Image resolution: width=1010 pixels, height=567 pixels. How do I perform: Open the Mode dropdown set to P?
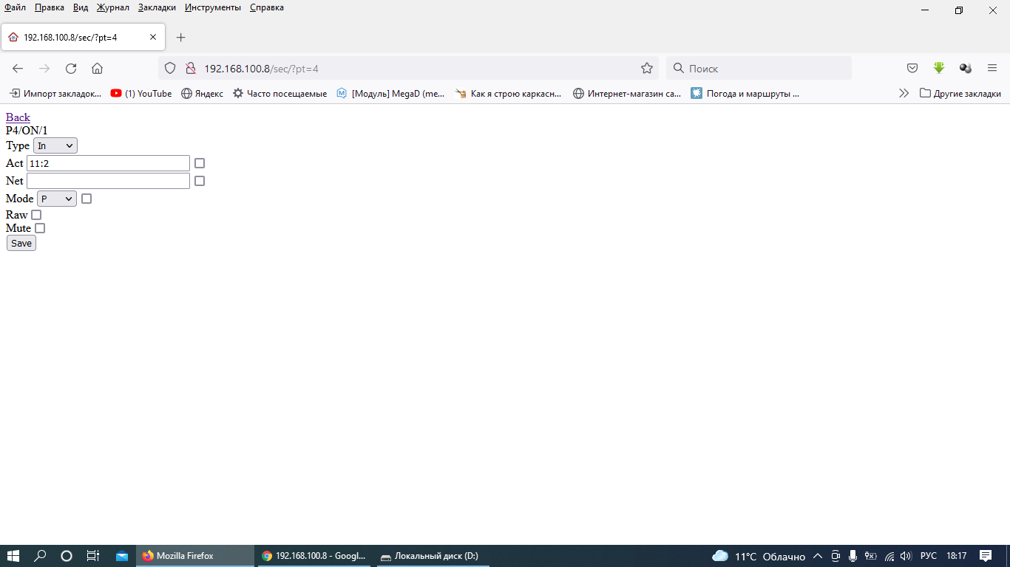[57, 199]
